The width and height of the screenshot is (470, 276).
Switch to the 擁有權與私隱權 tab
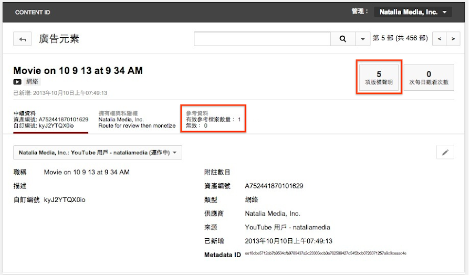137,120
